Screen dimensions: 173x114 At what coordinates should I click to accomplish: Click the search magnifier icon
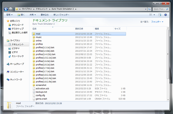point(167,9)
